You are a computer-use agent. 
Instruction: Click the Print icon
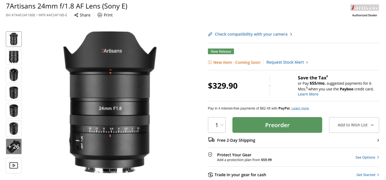100,15
